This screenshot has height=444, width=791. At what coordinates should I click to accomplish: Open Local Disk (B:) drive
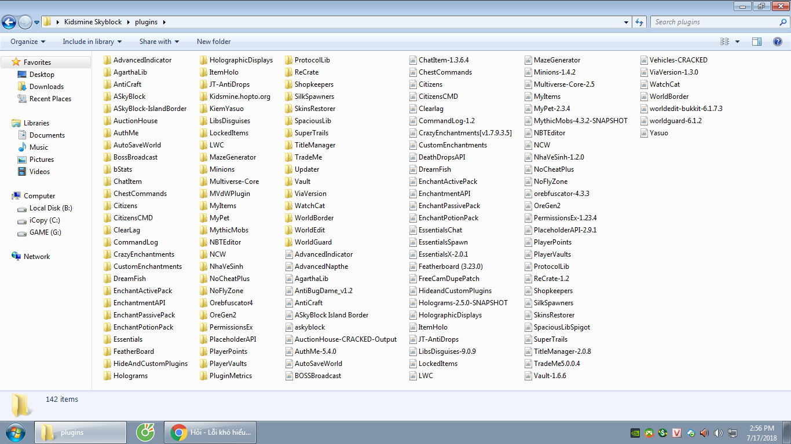click(51, 208)
